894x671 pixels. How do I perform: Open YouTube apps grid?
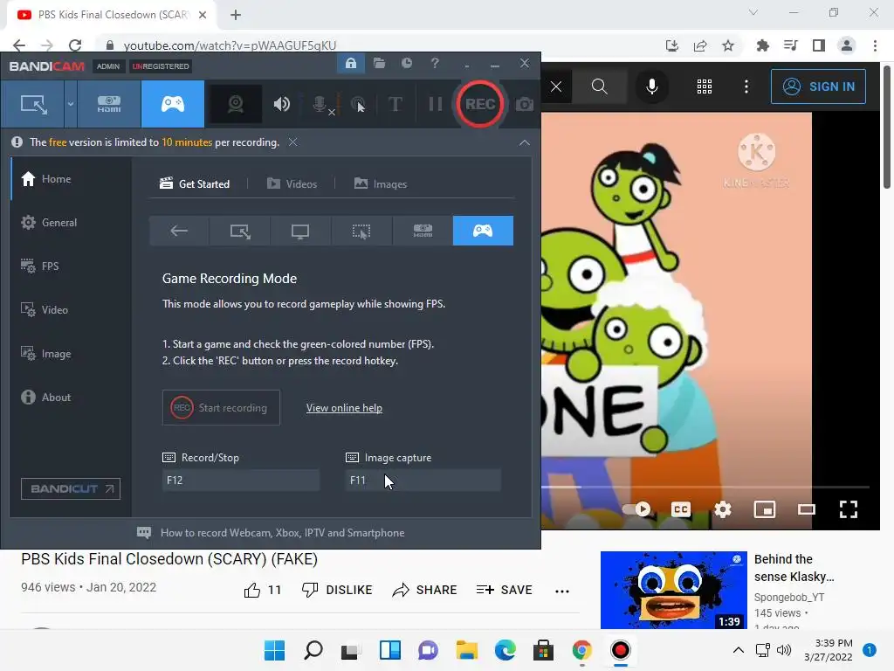coord(705,86)
